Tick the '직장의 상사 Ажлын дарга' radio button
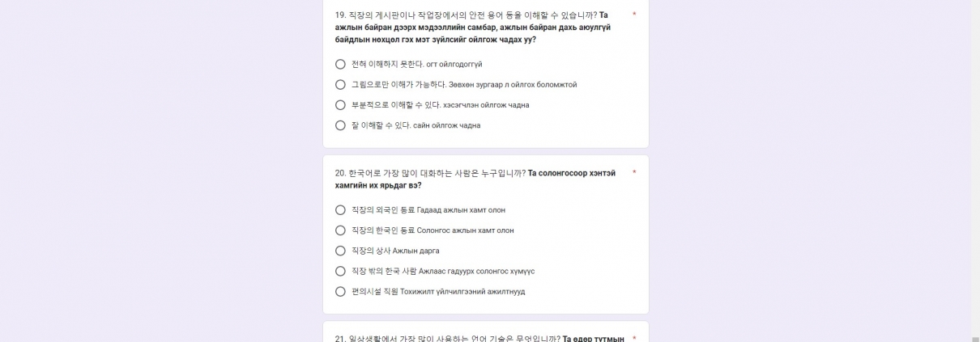This screenshot has height=342, width=980. click(340, 251)
